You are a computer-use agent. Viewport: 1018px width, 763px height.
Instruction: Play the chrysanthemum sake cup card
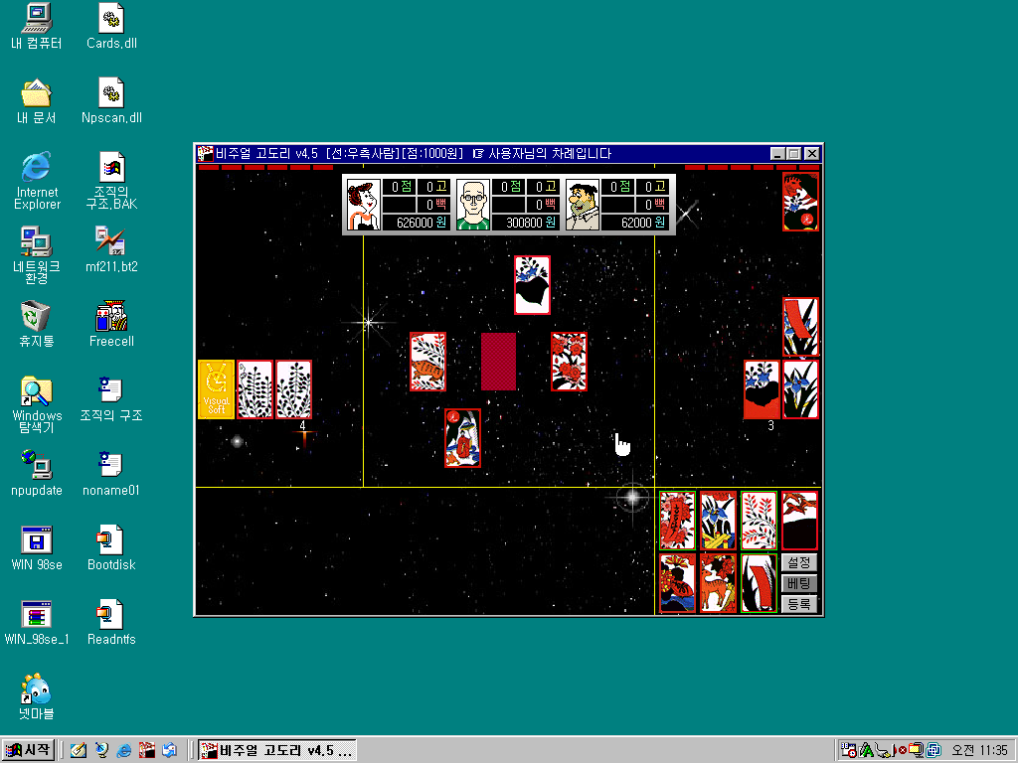click(677, 582)
